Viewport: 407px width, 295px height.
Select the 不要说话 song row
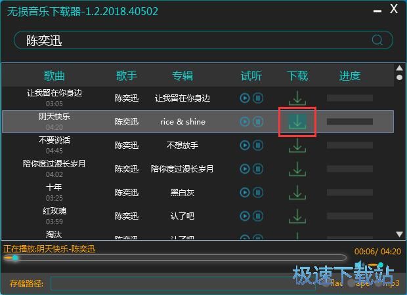coord(54,146)
